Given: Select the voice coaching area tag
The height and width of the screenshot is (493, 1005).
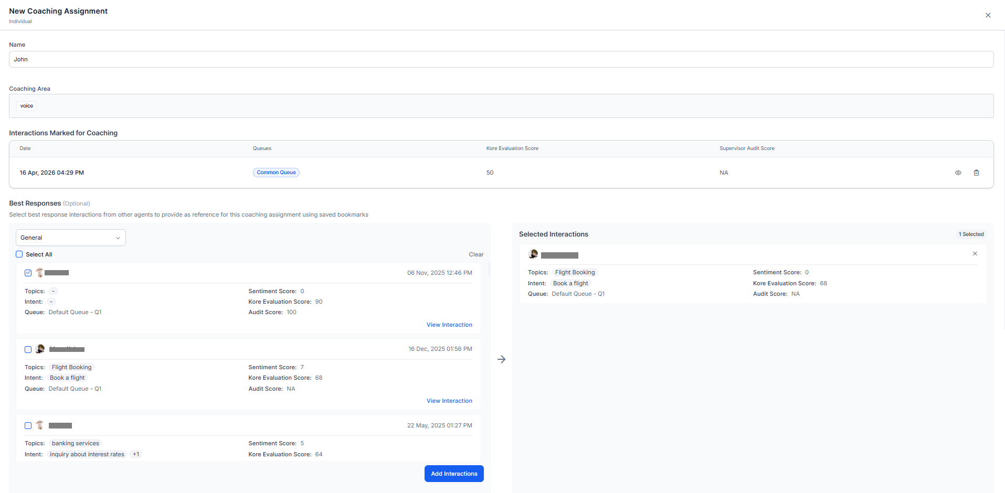Looking at the screenshot, I should (27, 106).
